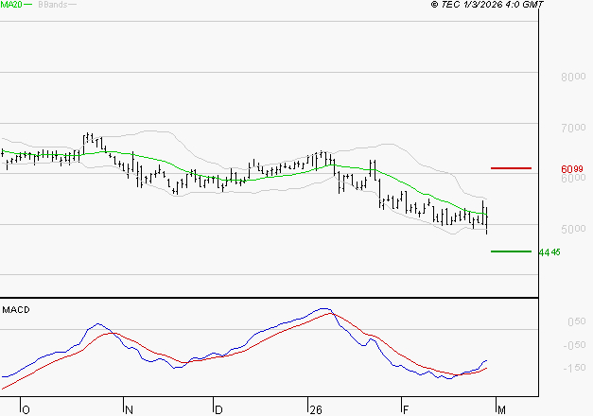Click the red resistance level line
Image resolution: width=593 pixels, height=416 pixels.
point(511,168)
